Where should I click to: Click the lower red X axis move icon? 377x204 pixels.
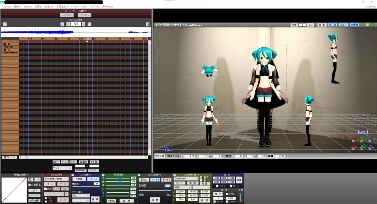point(355,147)
